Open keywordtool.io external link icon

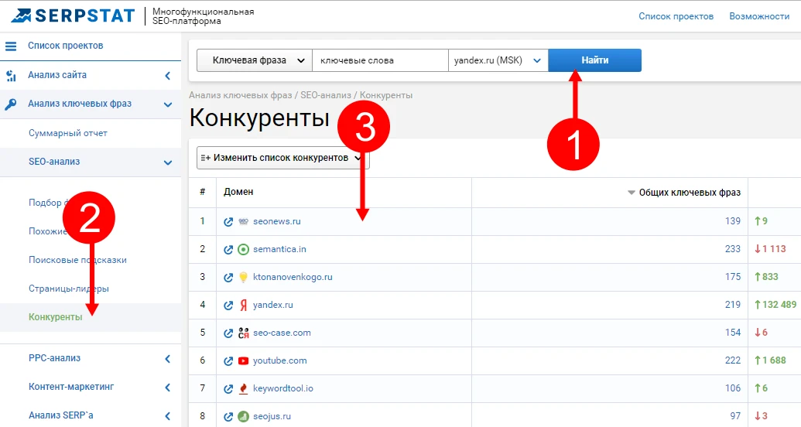click(x=228, y=388)
